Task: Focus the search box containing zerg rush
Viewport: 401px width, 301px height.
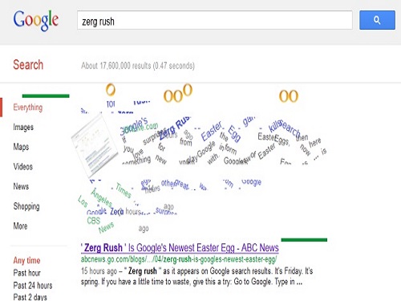Action: point(215,20)
